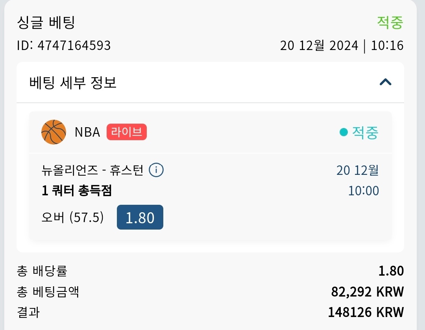This screenshot has height=330, width=425.
Task: Click the 148126 KRW result amount
Action: pyautogui.click(x=366, y=312)
